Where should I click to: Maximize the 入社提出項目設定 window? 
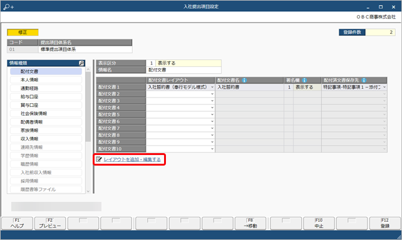[381, 7]
